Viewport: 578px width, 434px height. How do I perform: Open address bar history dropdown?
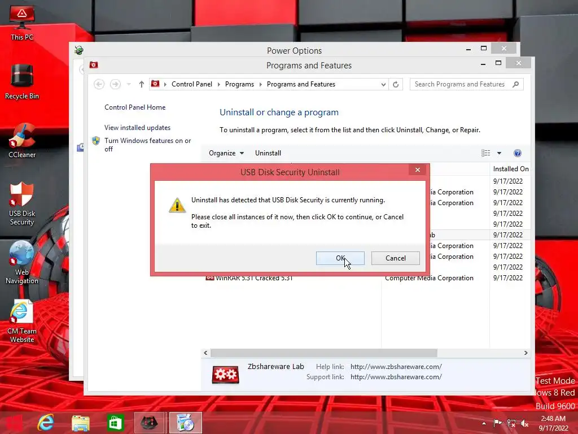point(383,85)
